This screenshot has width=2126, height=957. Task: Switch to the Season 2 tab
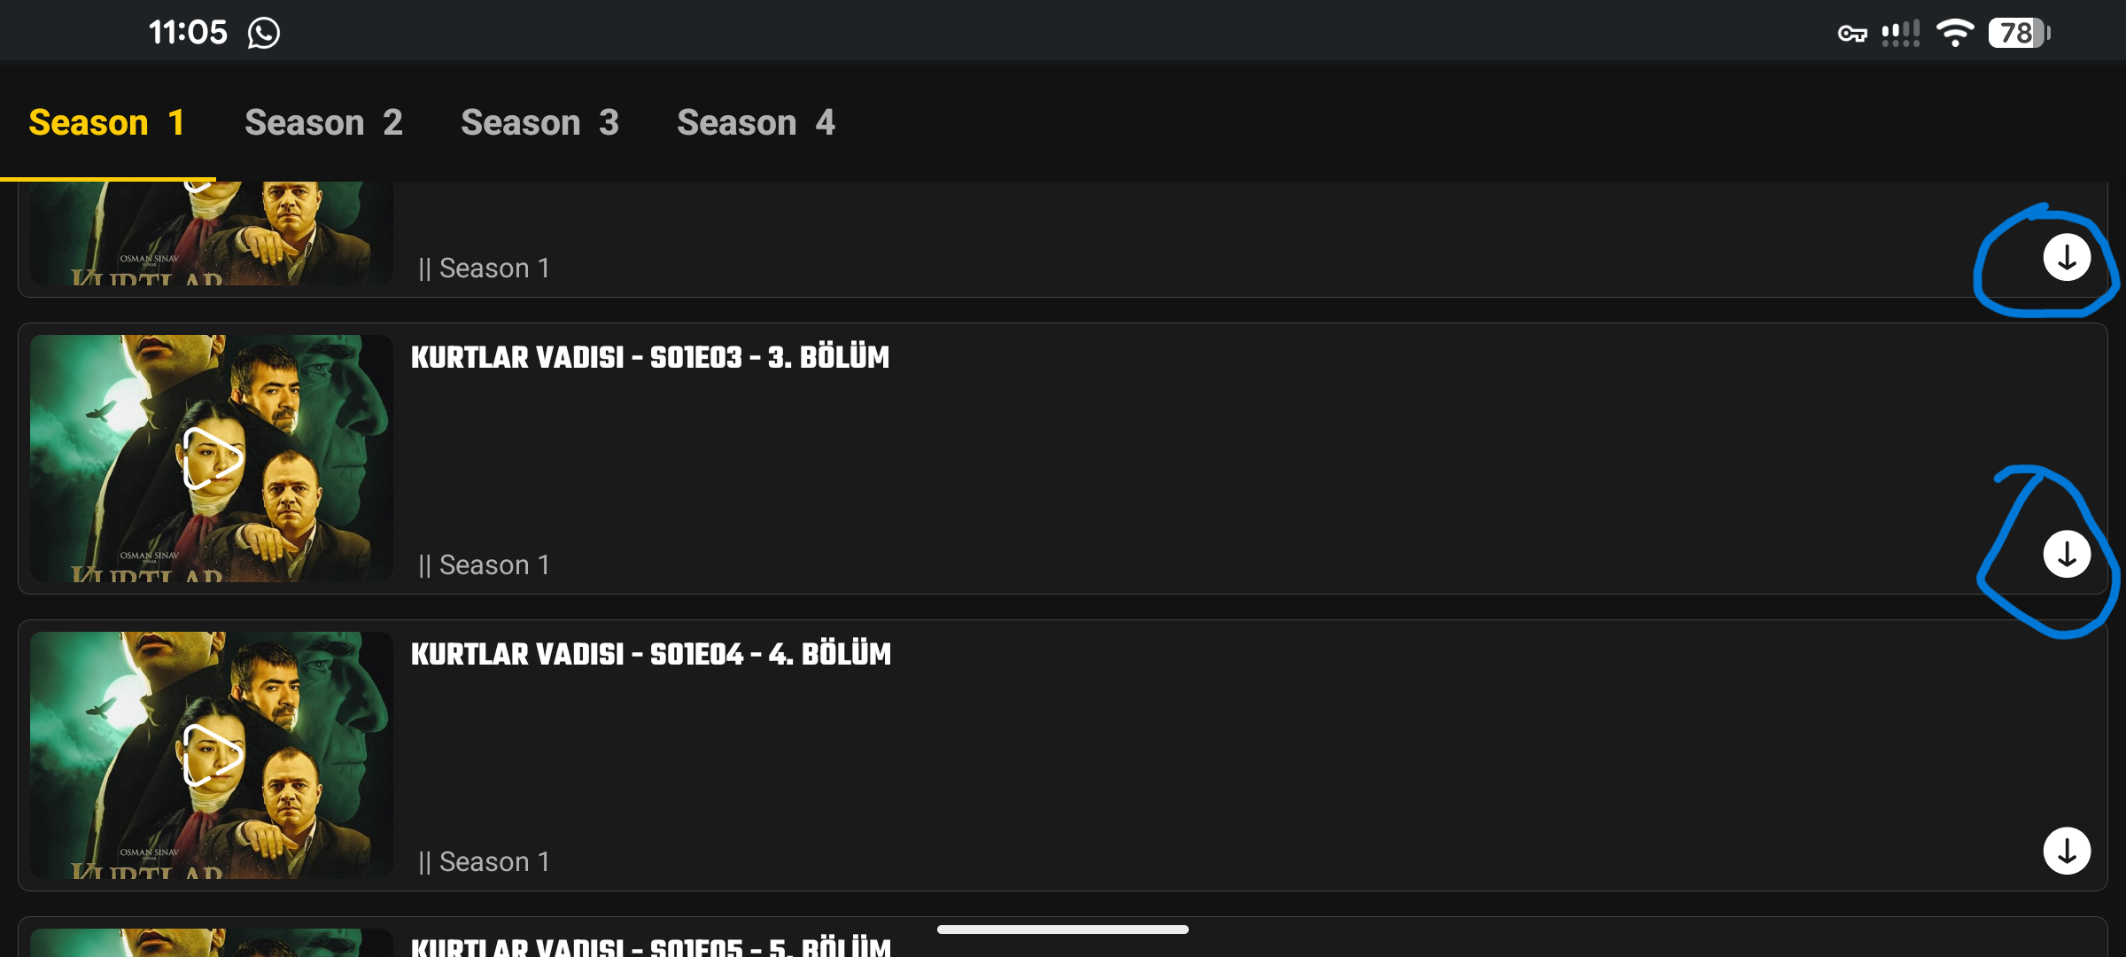(x=323, y=122)
